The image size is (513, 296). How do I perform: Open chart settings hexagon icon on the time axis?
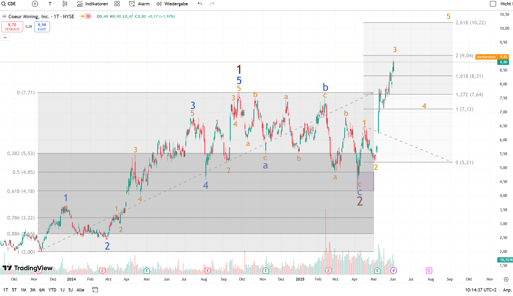(506, 279)
